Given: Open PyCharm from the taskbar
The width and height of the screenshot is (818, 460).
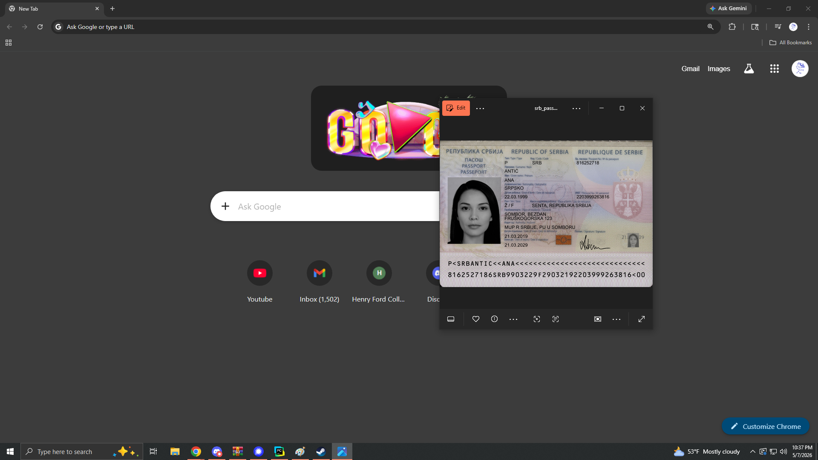Looking at the screenshot, I should click(279, 451).
